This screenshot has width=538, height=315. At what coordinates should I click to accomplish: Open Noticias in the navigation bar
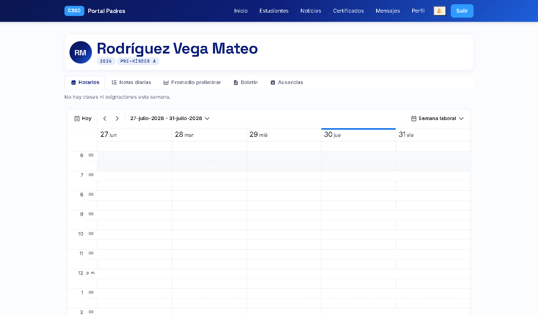click(311, 11)
